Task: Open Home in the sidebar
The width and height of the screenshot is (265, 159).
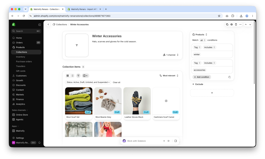Action: [26, 38]
